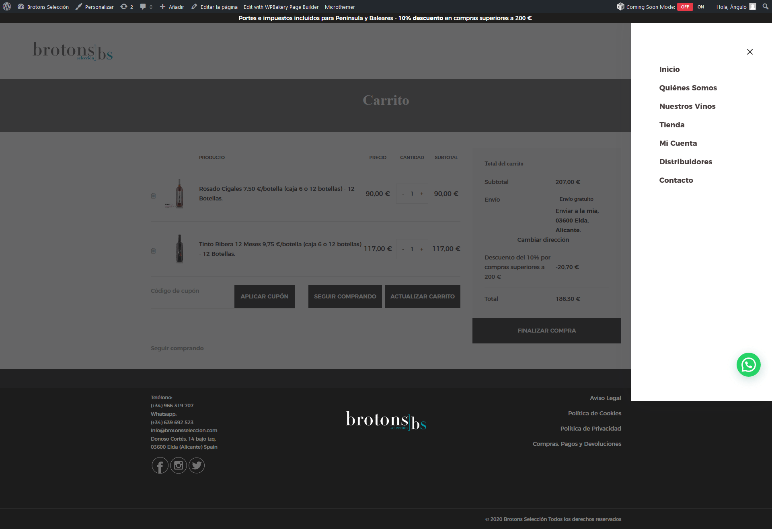Open Personalizar in the admin bar
The image size is (772, 529).
[x=95, y=7]
